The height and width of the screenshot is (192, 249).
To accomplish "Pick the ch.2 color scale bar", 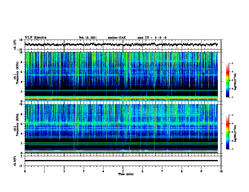I will 228,132.
